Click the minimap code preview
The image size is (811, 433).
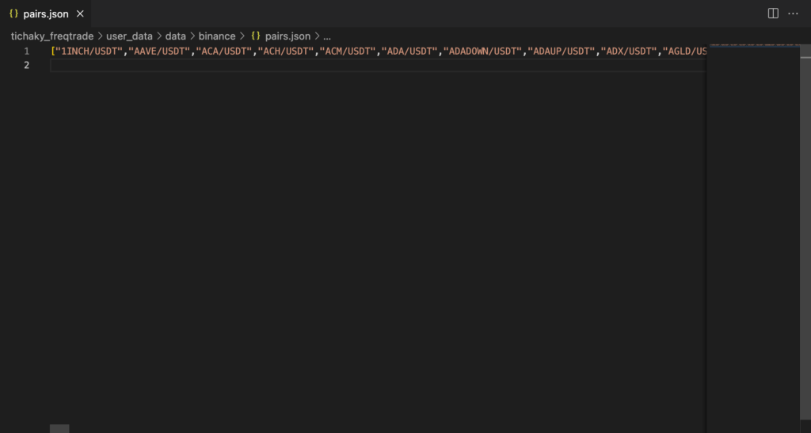[x=754, y=45]
